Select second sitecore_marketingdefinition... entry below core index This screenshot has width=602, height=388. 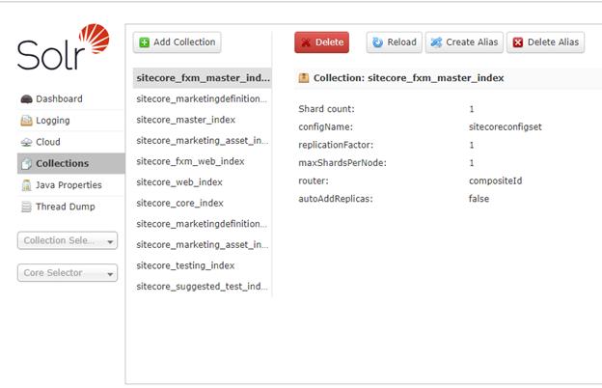pyautogui.click(x=203, y=224)
